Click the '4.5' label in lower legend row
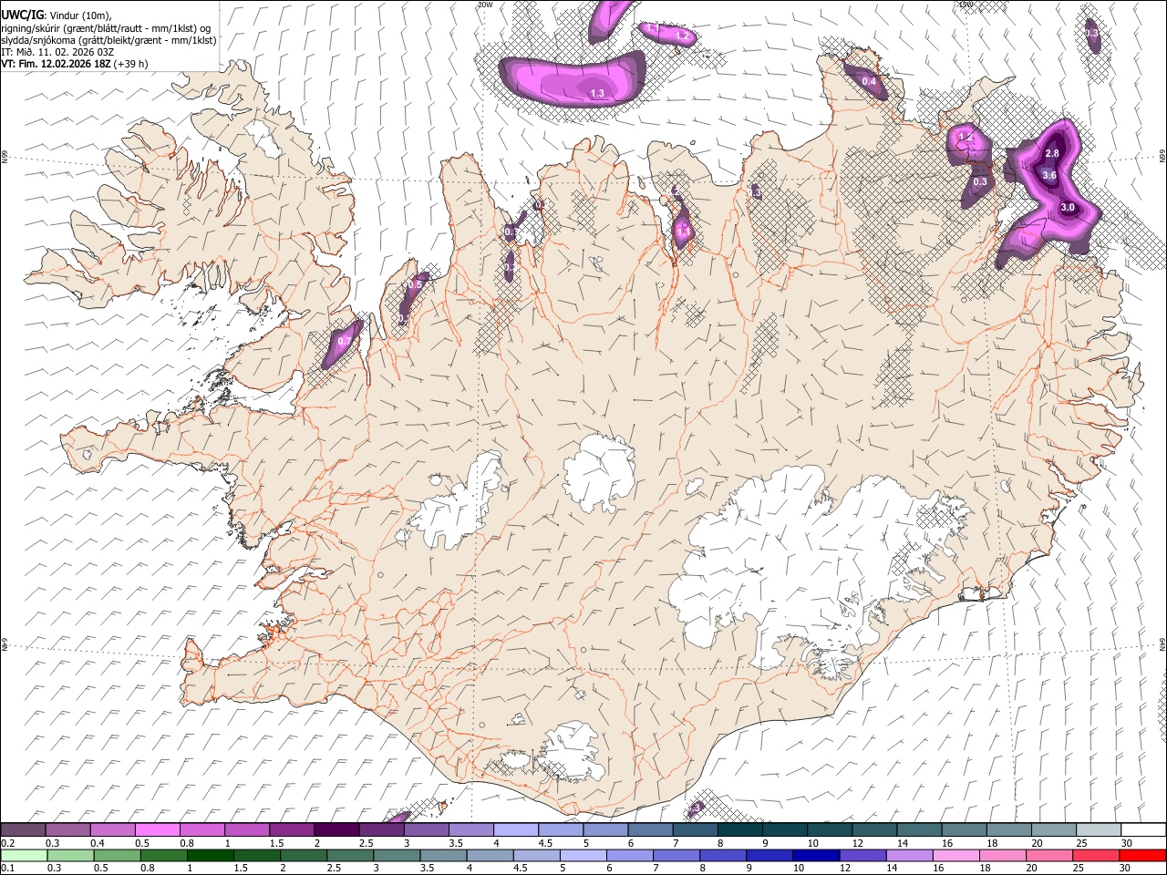 tap(520, 869)
